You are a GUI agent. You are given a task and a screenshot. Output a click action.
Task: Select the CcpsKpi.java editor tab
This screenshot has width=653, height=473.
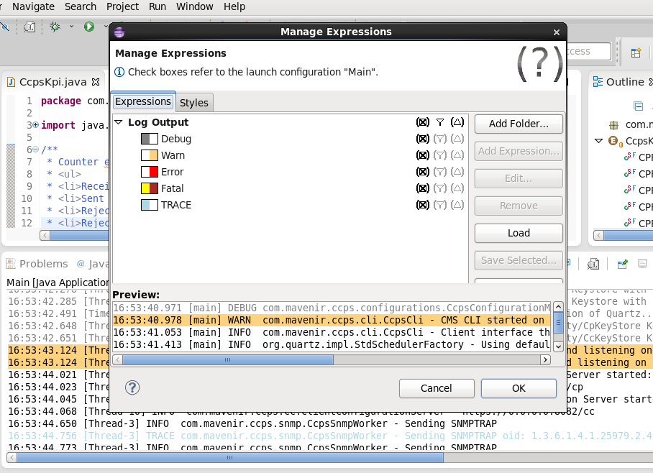click(53, 82)
